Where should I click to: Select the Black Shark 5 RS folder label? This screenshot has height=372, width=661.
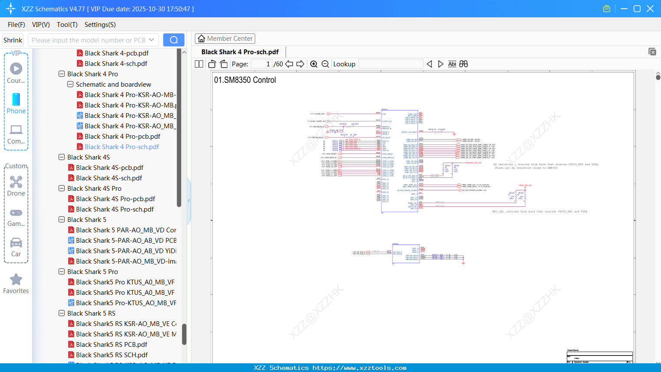91,313
